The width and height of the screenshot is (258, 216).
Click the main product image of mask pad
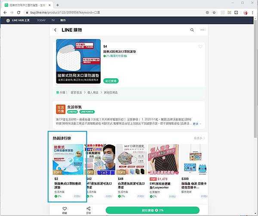[78, 61]
